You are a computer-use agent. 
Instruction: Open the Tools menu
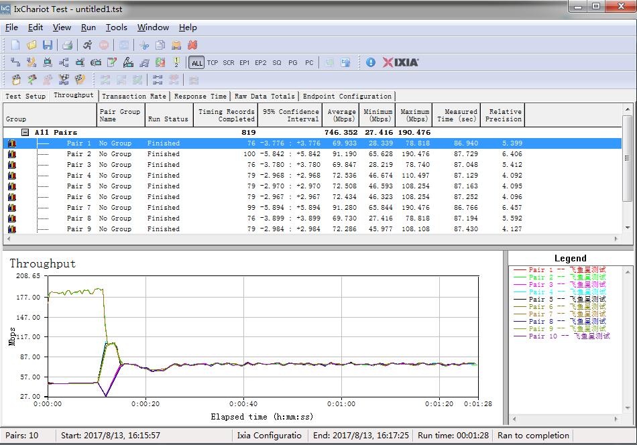[116, 27]
